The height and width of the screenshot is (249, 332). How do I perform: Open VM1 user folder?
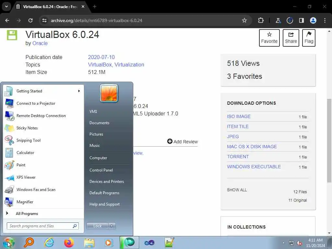pos(93,112)
